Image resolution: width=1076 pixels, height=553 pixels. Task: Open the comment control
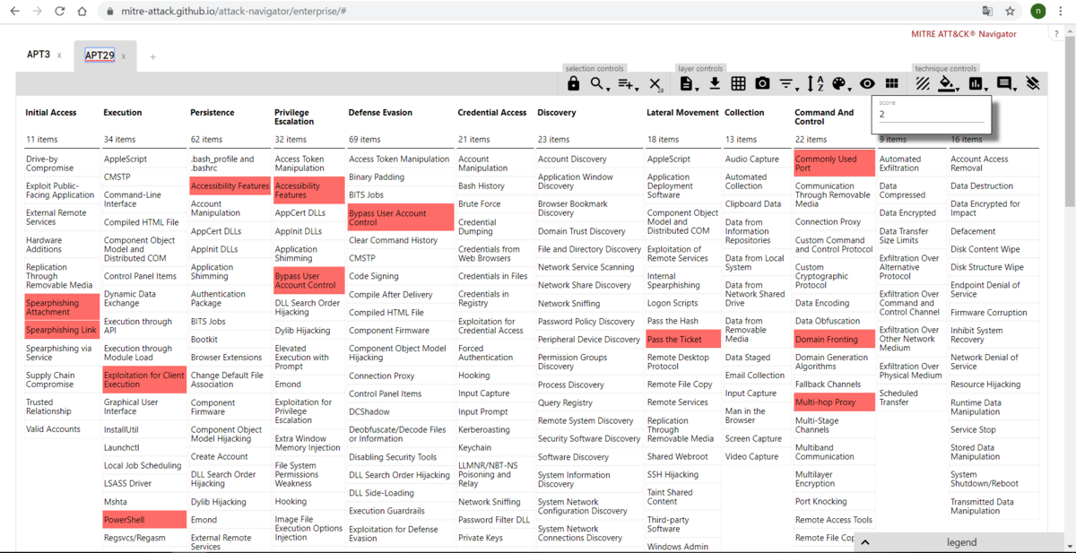tap(1005, 83)
